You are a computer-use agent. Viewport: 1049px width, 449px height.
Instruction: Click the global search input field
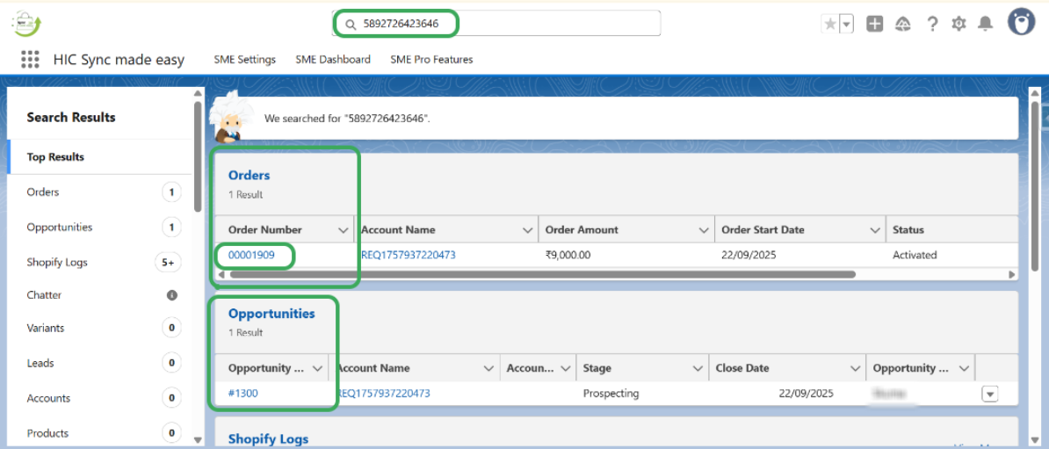point(496,24)
